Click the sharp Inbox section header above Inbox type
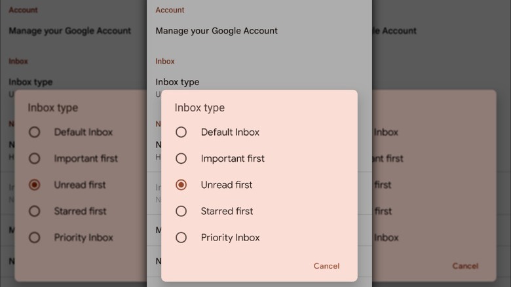 165,61
